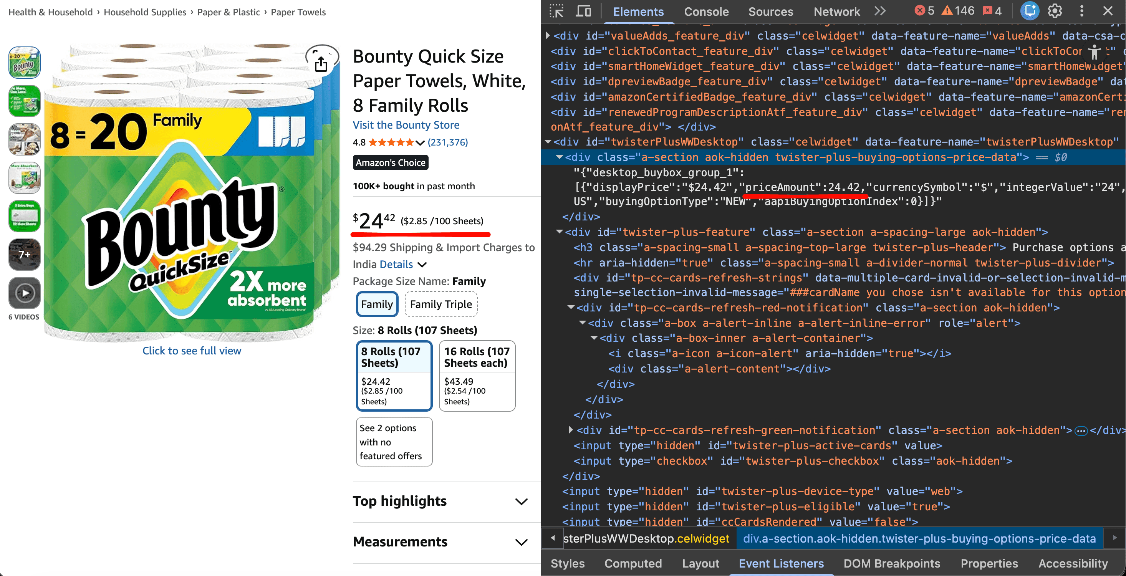Select the second product thumbnail
Screen dimensions: 1126x576
coord(25,101)
